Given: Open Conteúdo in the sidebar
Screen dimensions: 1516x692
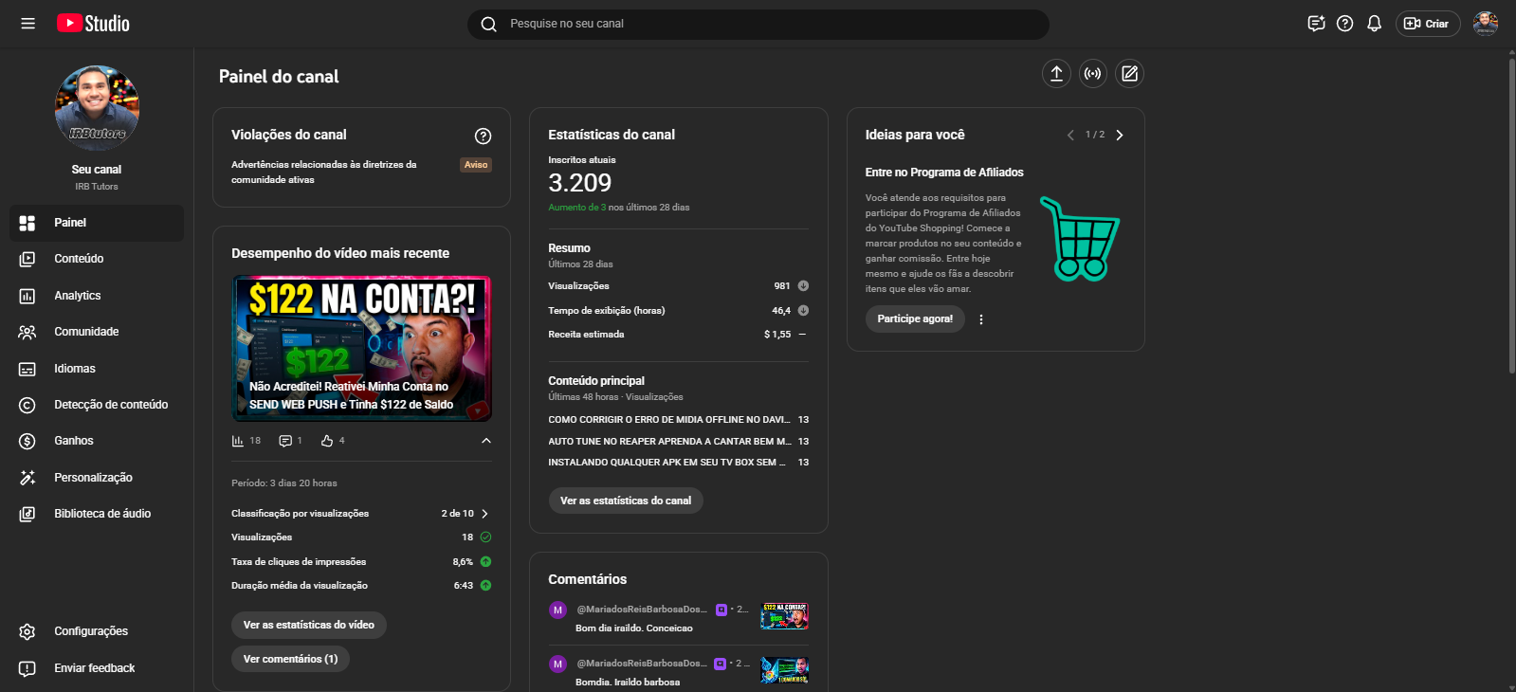Looking at the screenshot, I should pyautogui.click(x=79, y=259).
